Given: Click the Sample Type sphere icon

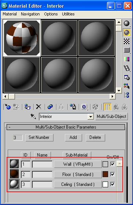Looking at the screenshot, I should pyautogui.click(x=127, y=24).
